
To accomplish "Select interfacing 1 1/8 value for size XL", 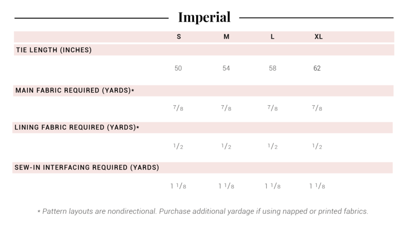I will [316, 186].
